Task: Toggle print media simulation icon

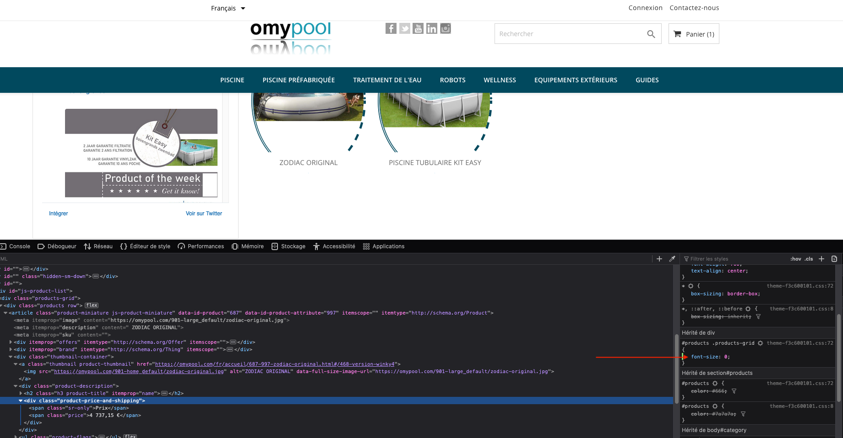Action: (834, 259)
